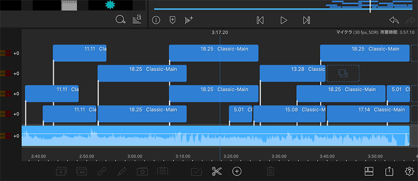
Task: Tap the teal starburst thumbnail in the preview strip
Action: click(110, 5)
